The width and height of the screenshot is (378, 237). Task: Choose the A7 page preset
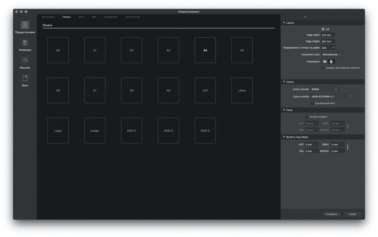click(95, 90)
